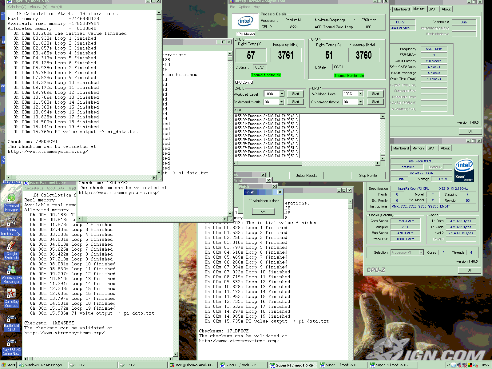Activate Windows Live Messenger taskbar button
The width and height of the screenshot is (492, 369).
[42, 365]
